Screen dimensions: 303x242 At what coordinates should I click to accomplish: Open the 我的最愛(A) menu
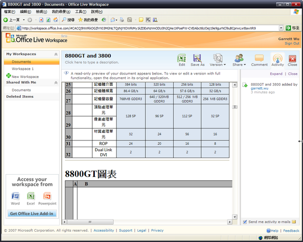(61, 12)
